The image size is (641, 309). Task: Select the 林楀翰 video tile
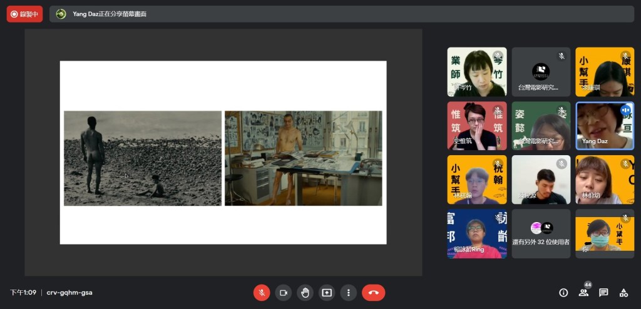coord(476,180)
